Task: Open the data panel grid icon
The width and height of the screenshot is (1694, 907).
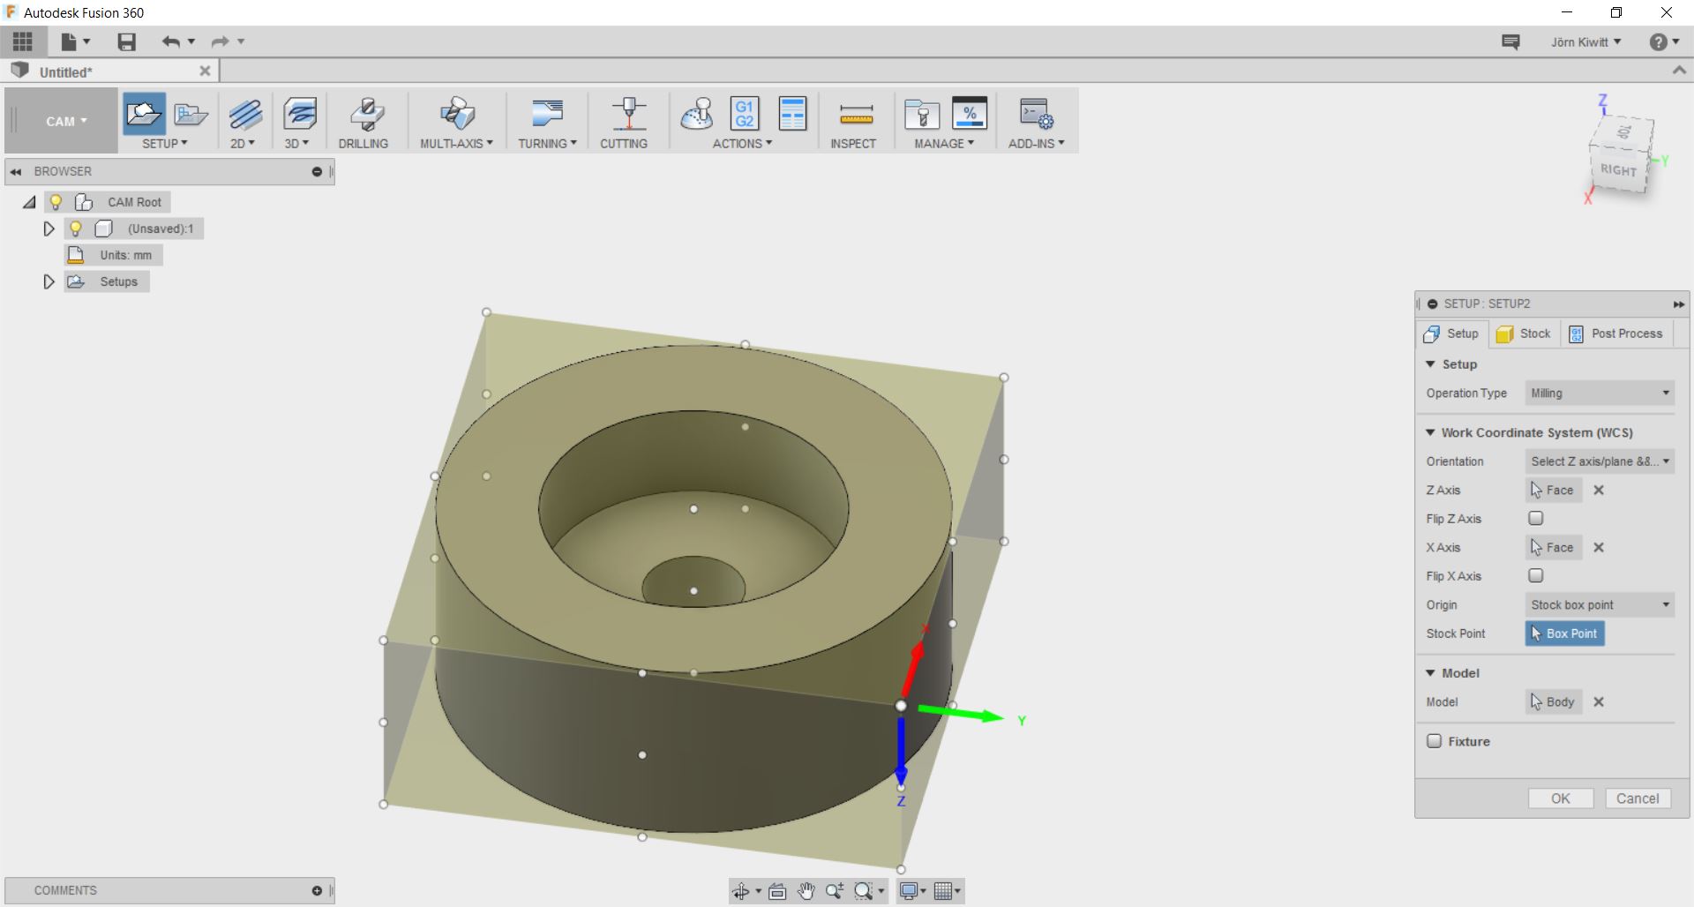Action: 23,41
